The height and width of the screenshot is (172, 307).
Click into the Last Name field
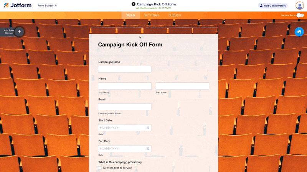(x=182, y=86)
